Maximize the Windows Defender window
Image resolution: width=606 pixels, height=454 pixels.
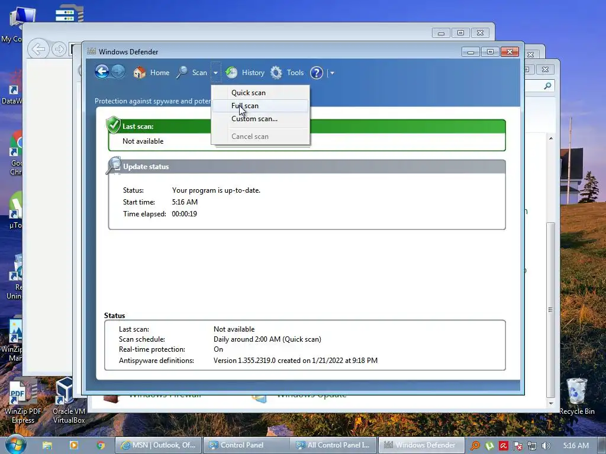490,52
